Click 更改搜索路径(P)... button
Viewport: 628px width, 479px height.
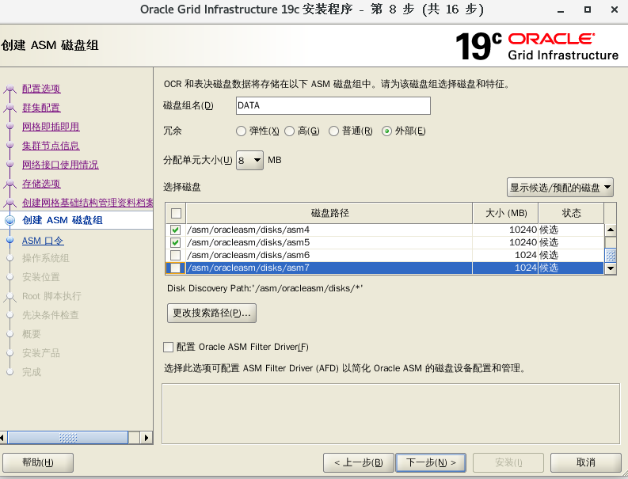pyautogui.click(x=211, y=313)
